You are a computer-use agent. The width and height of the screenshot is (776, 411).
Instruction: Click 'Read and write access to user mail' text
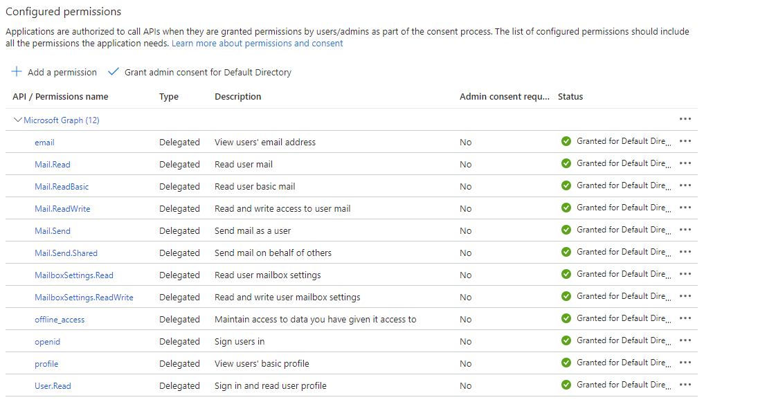282,209
